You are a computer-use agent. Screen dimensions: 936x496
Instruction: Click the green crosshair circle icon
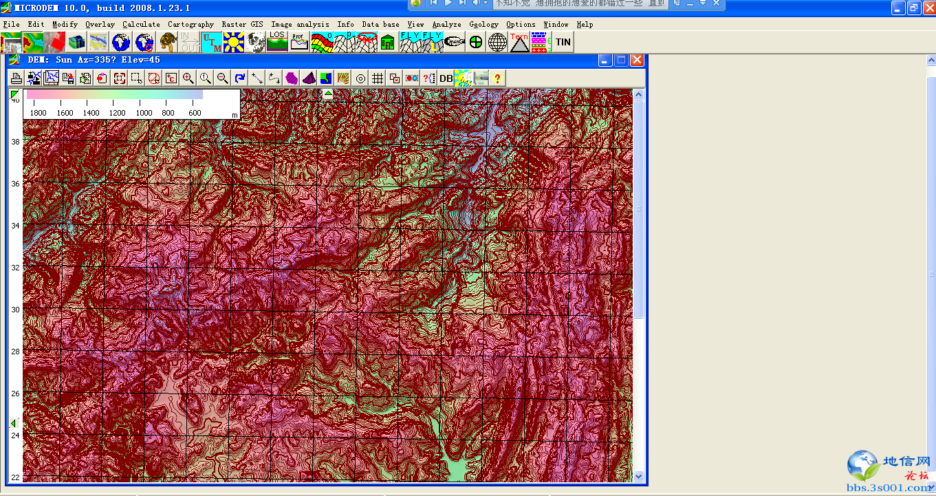pos(476,42)
